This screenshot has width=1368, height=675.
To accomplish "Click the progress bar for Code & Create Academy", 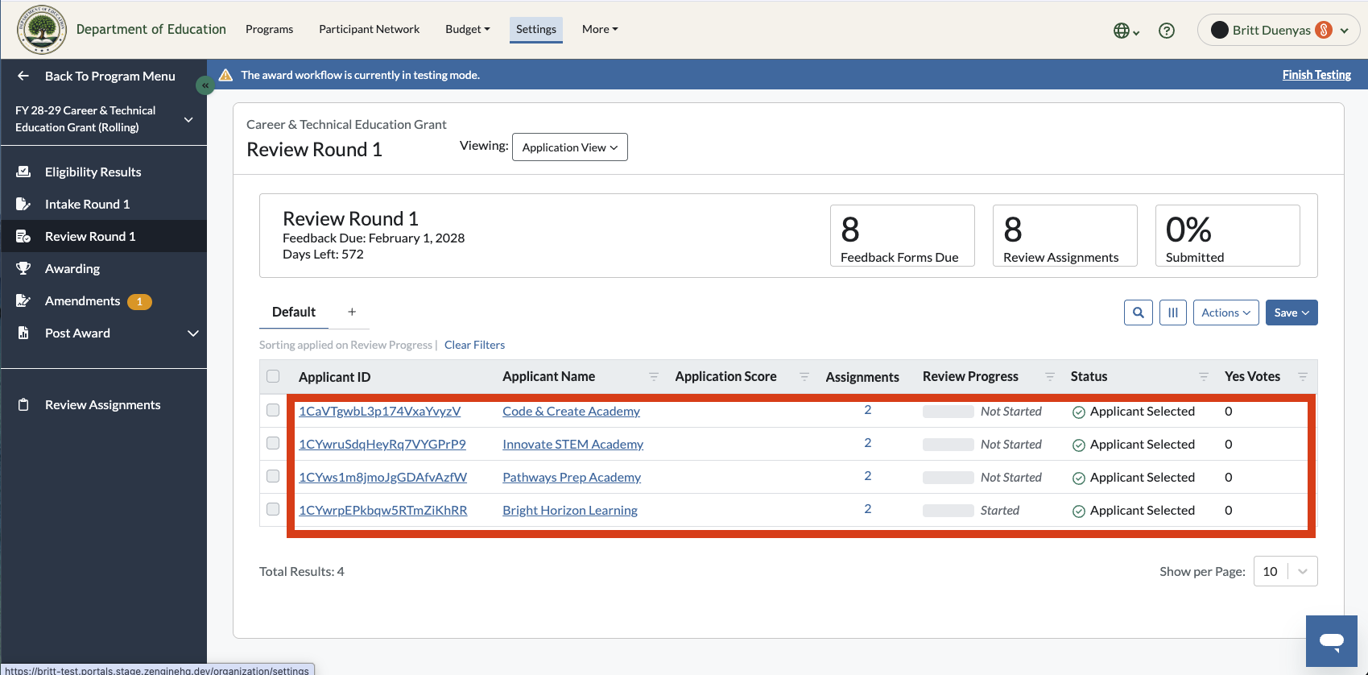I will coord(949,412).
